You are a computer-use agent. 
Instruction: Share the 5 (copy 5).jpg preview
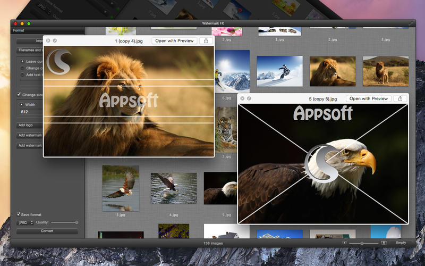tap(400, 98)
